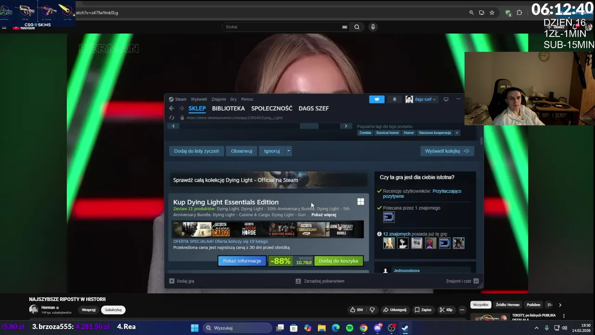The image size is (595, 335).
Task: Click the Sieciowa kooperacja tag
Action: click(435, 133)
